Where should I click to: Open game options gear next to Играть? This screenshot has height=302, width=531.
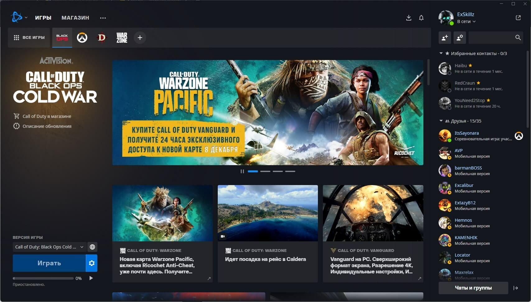(x=92, y=263)
